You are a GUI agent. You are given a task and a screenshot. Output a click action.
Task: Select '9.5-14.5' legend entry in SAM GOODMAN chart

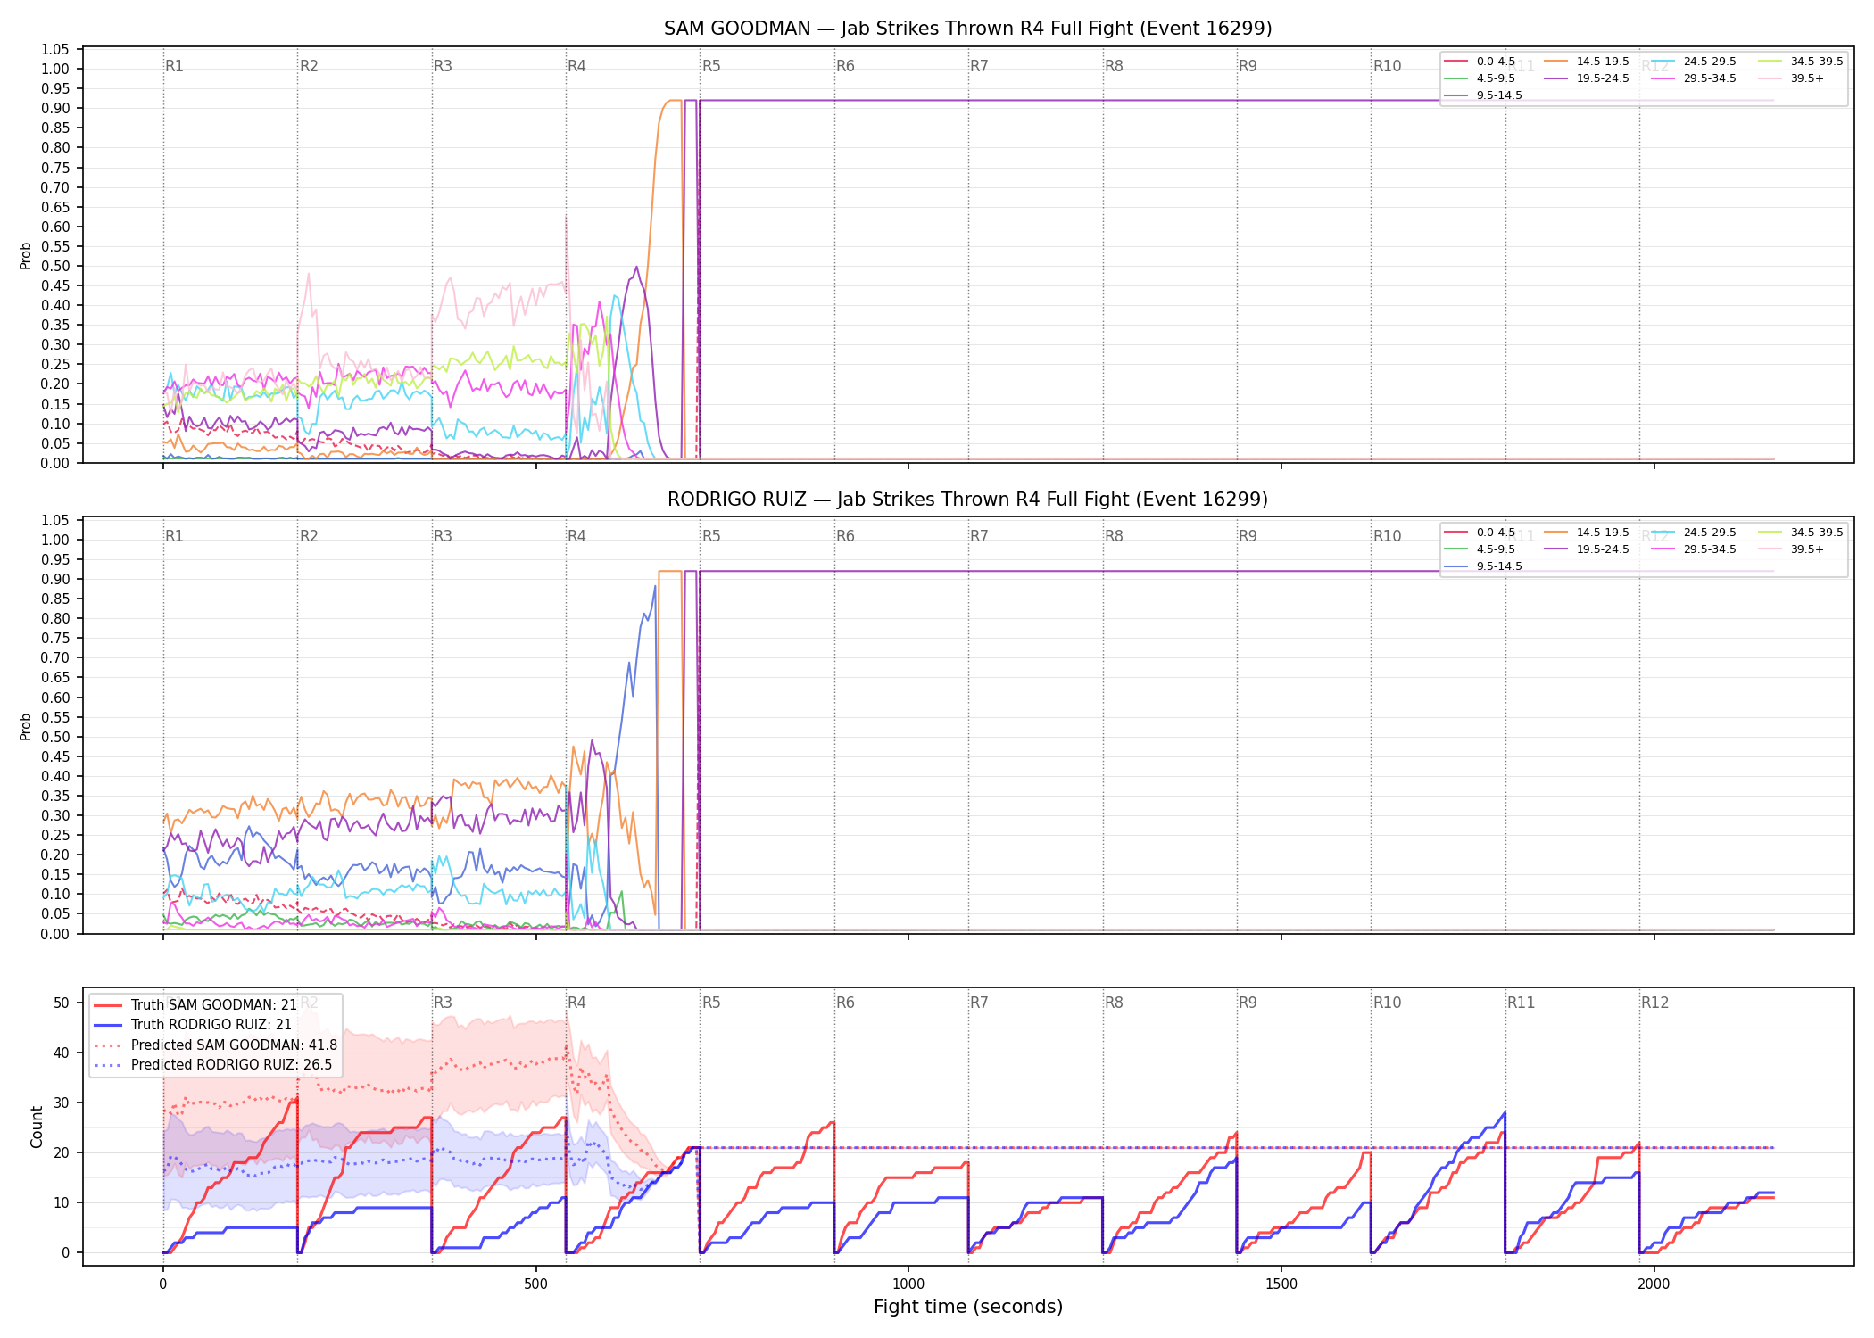coord(1483,95)
